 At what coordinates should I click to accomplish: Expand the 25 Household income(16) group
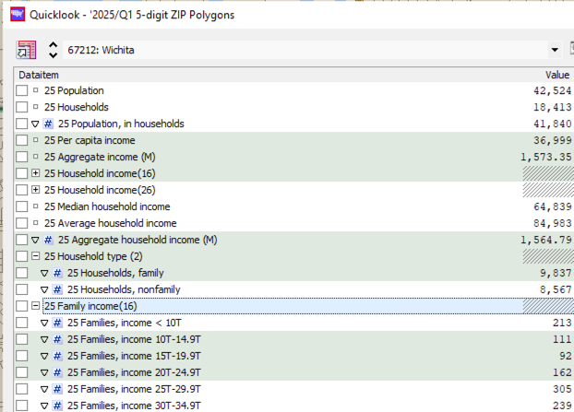[x=35, y=173]
